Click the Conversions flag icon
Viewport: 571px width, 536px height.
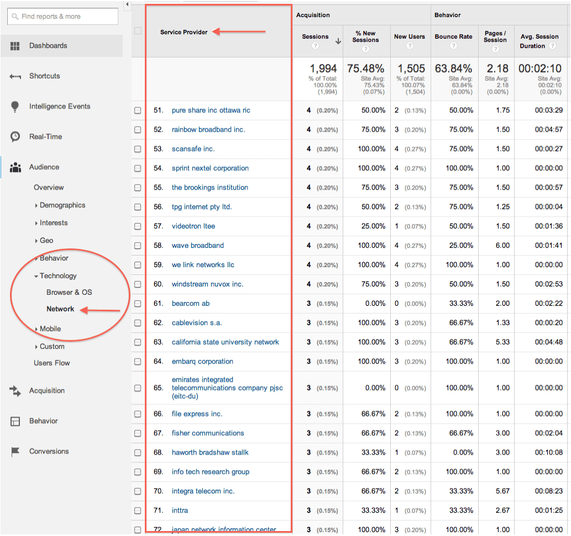click(15, 451)
